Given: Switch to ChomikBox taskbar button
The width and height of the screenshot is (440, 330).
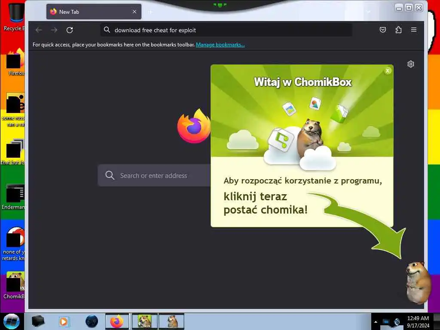Looking at the screenshot, I should coord(145,321).
